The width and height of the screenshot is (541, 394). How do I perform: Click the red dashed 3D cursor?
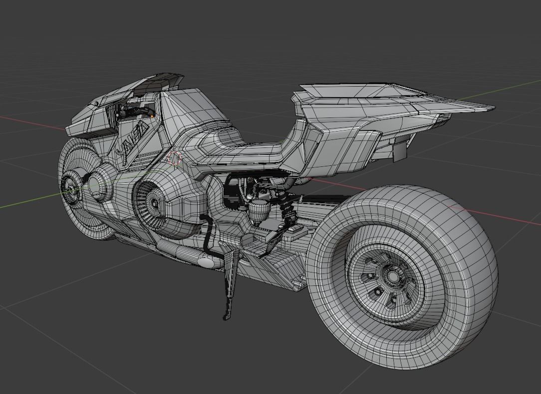(x=175, y=158)
